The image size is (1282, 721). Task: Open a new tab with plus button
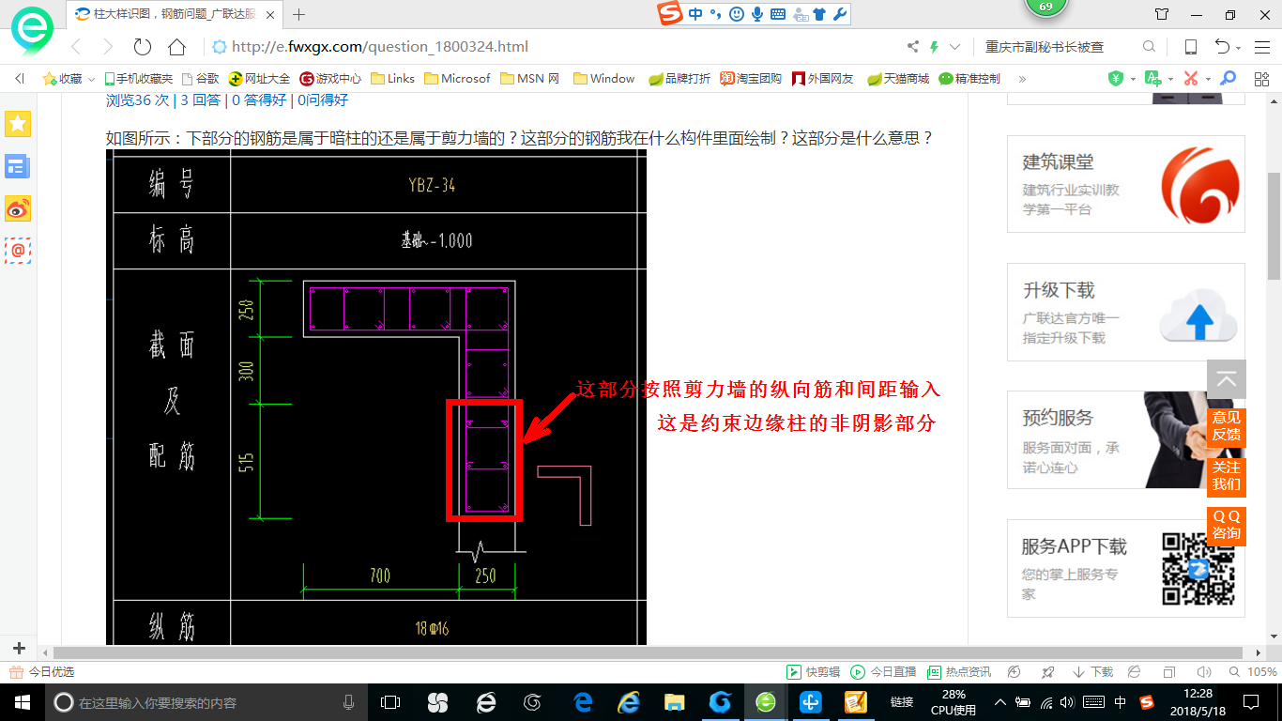click(x=299, y=14)
